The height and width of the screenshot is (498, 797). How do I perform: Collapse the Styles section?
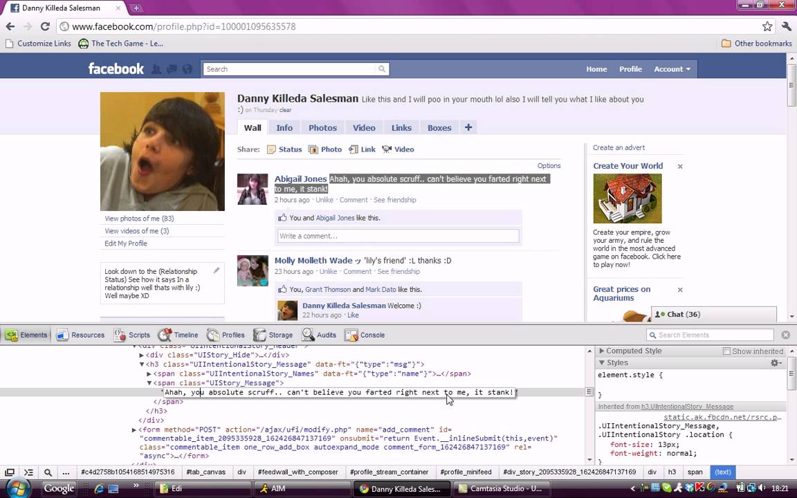click(602, 363)
